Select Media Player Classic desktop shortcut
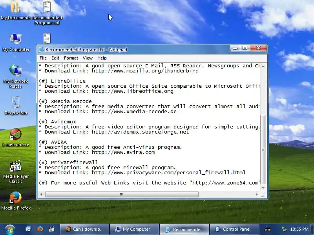The height and width of the screenshot is (235, 314). tap(16, 172)
